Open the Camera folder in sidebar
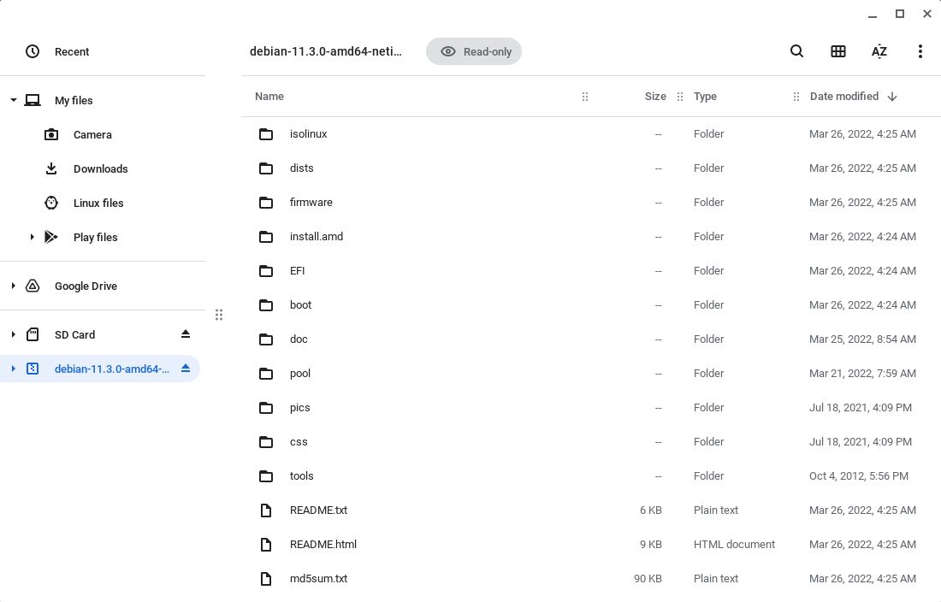941x602 pixels. (92, 134)
